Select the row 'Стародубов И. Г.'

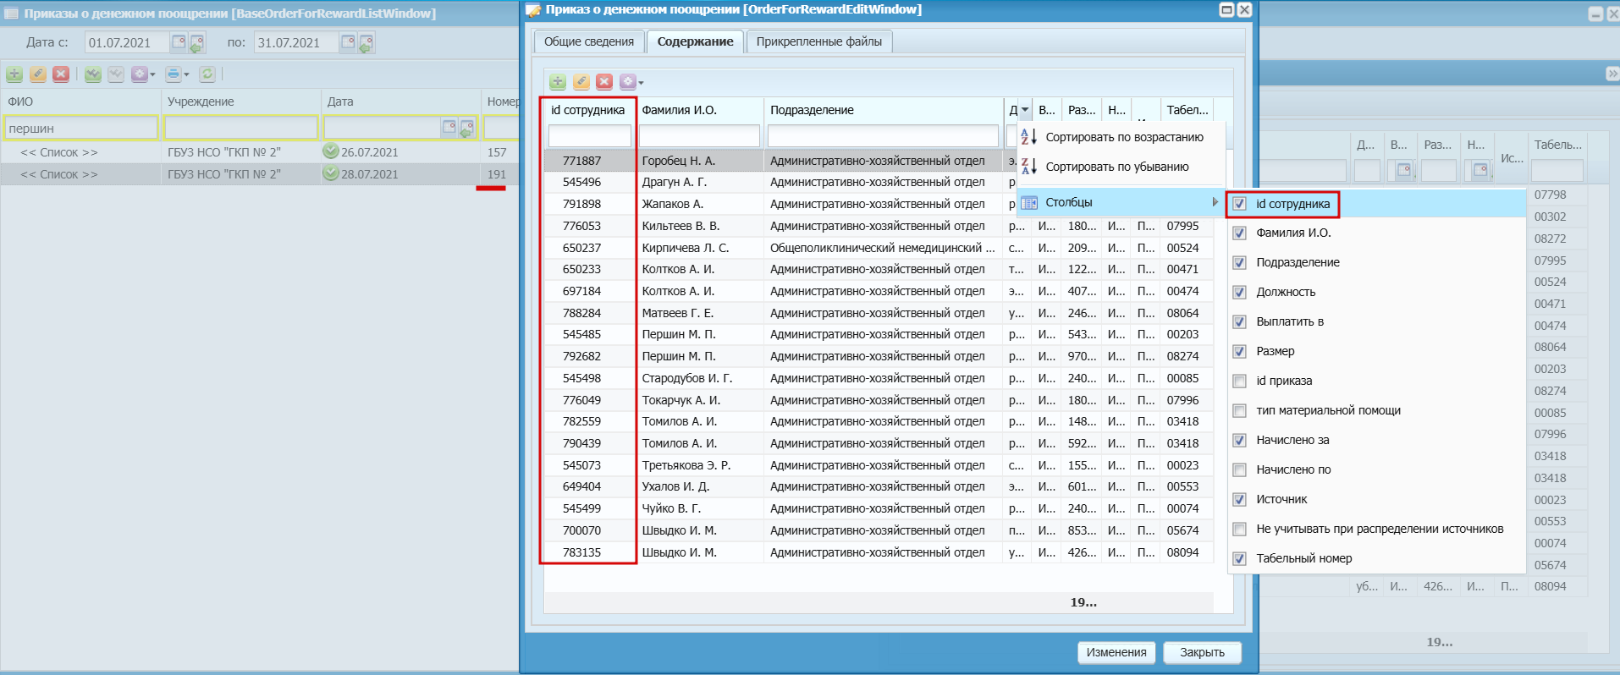[879, 378]
